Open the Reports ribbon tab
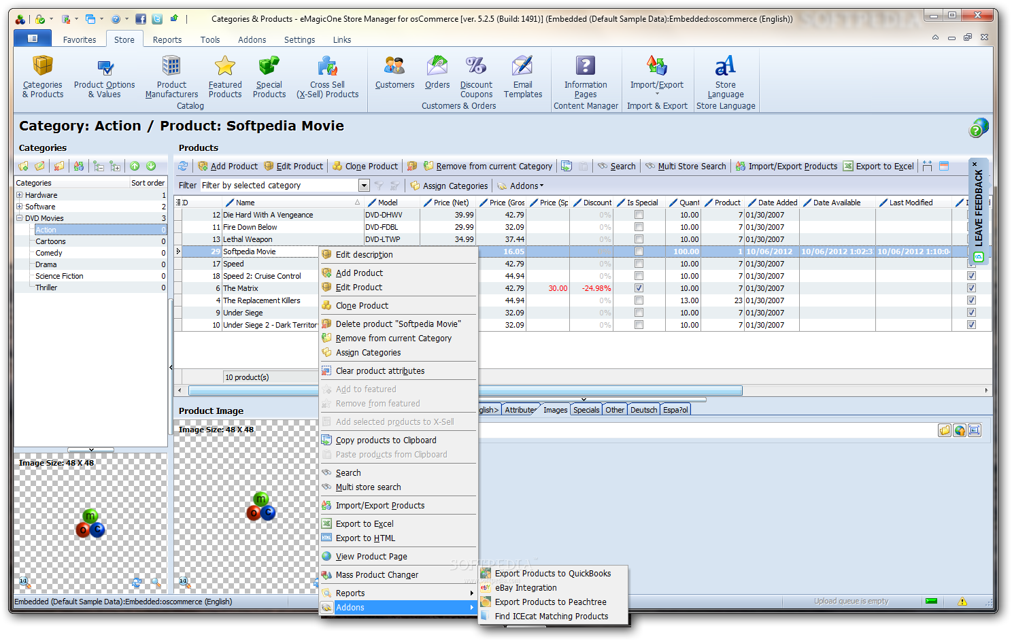The image size is (1012, 641). click(167, 39)
